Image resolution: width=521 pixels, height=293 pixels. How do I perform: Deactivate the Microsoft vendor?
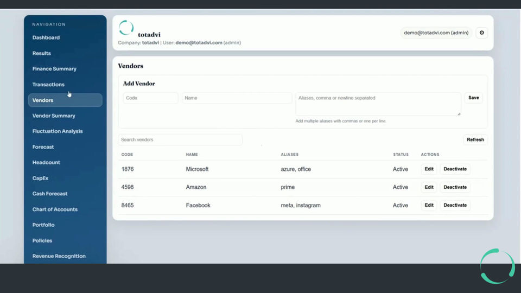tap(455, 169)
